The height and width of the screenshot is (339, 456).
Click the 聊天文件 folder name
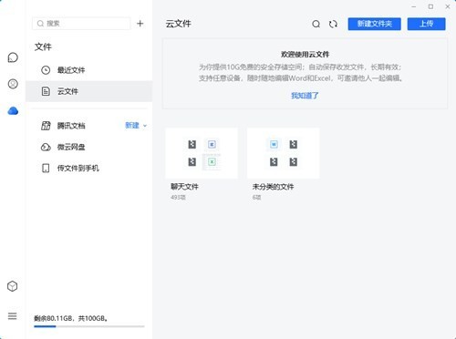point(184,187)
